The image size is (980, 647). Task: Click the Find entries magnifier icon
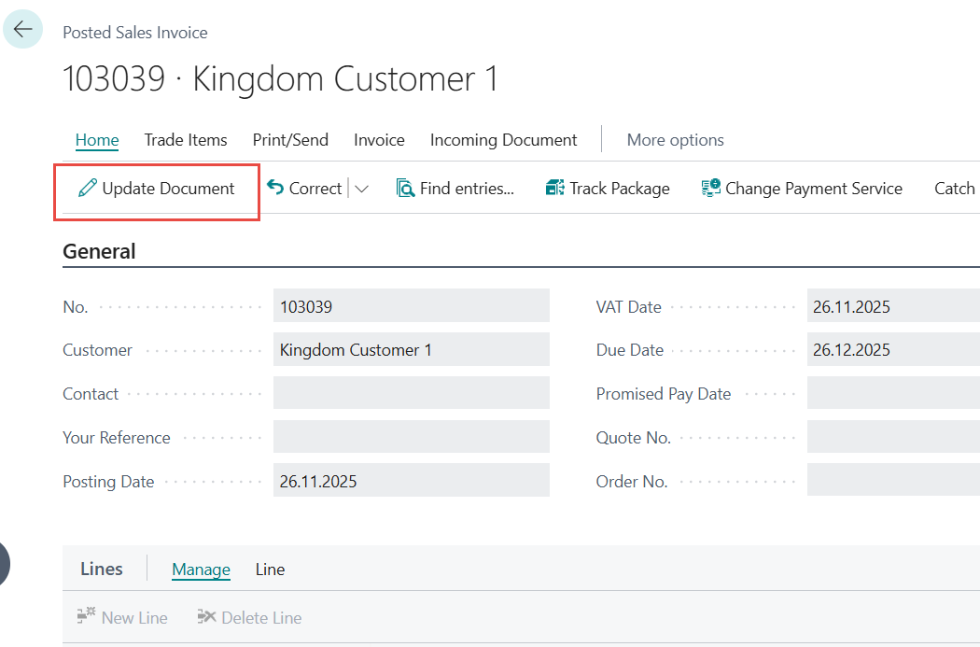[405, 189]
